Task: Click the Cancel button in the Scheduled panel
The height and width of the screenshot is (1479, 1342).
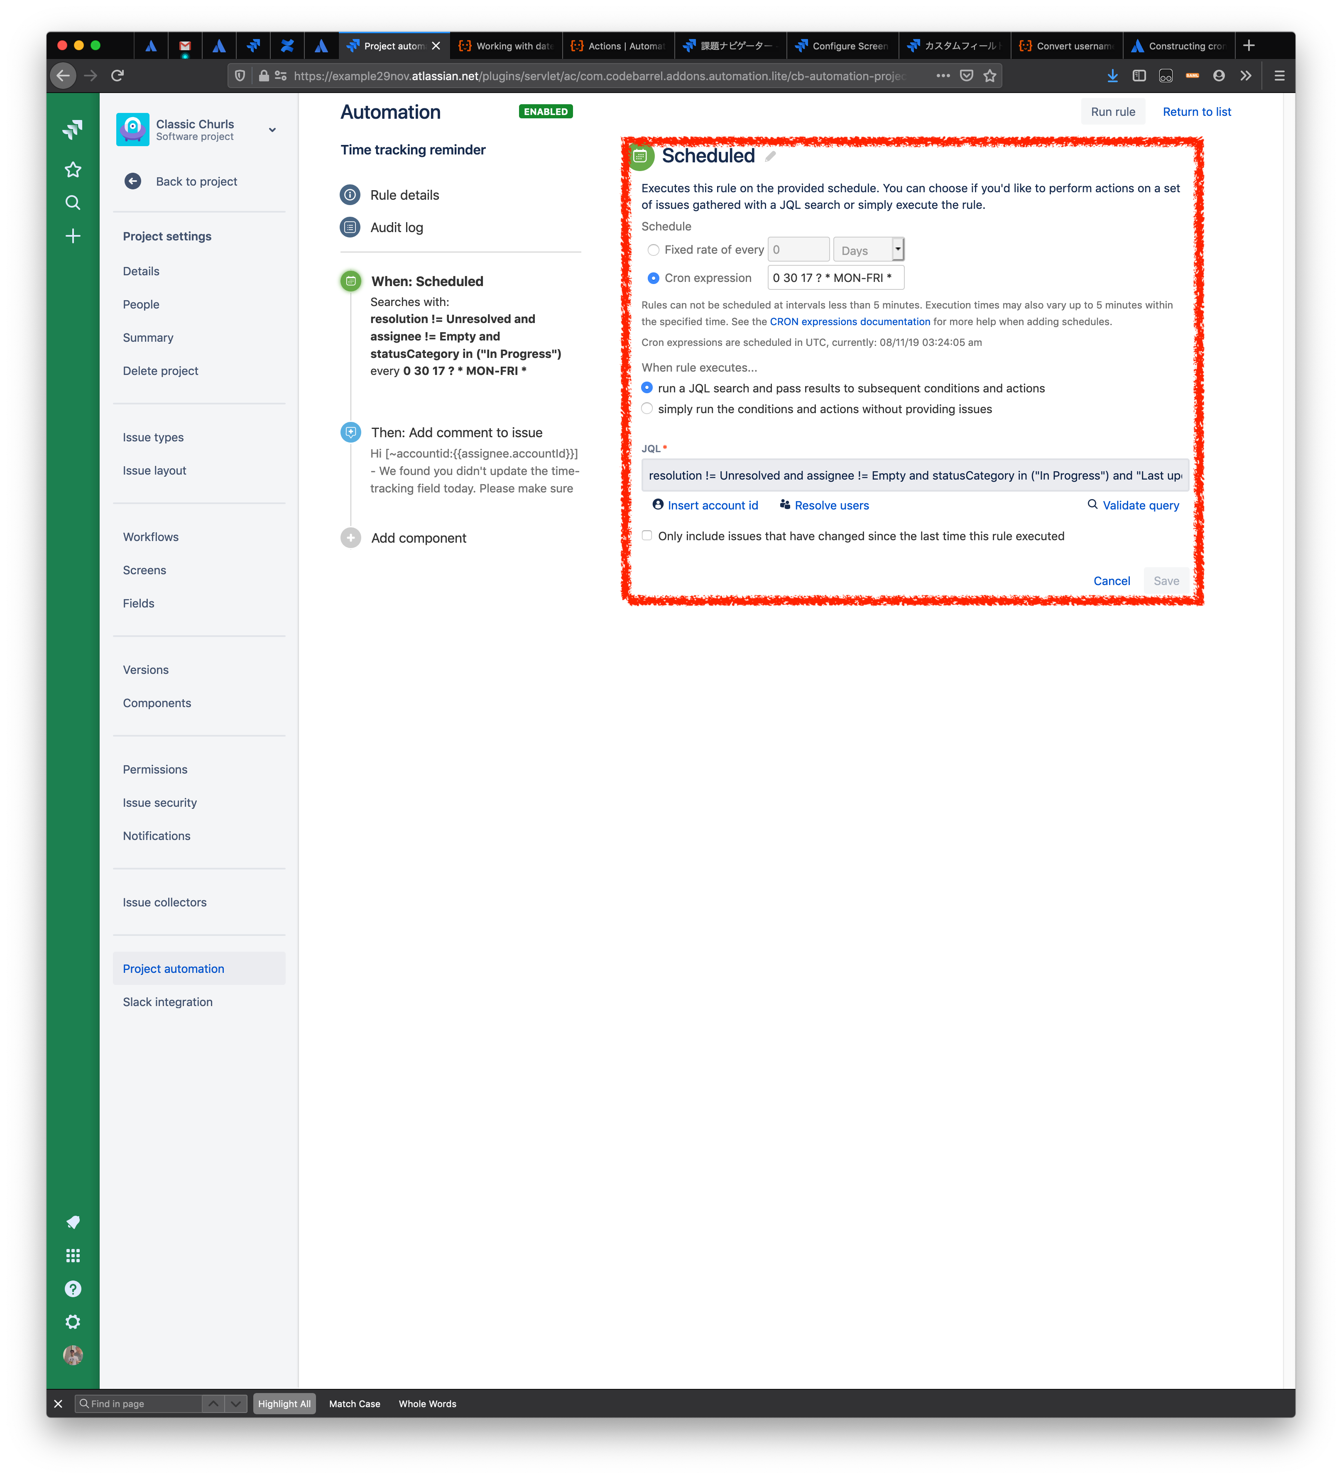Action: click(1112, 580)
